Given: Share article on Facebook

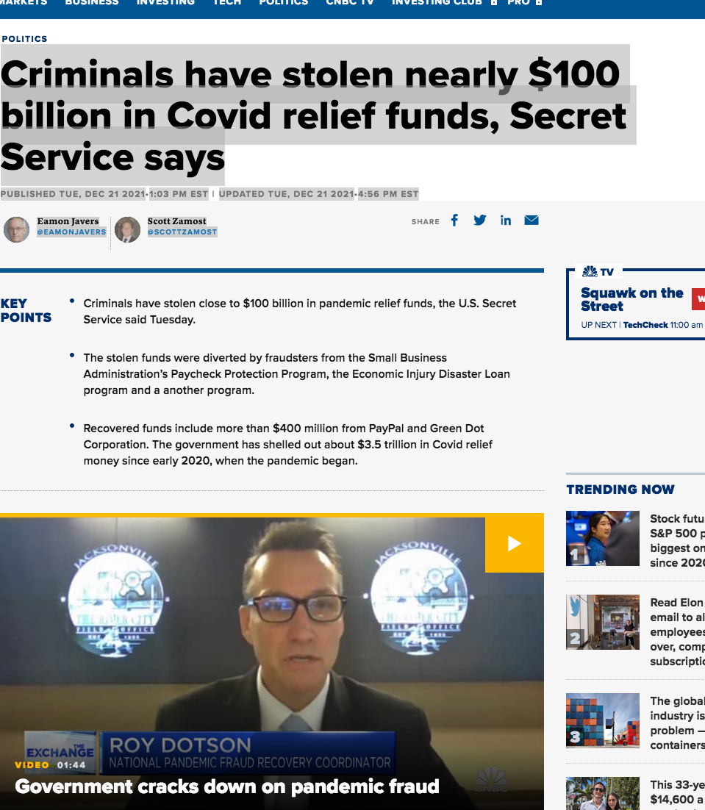Looking at the screenshot, I should click(454, 221).
